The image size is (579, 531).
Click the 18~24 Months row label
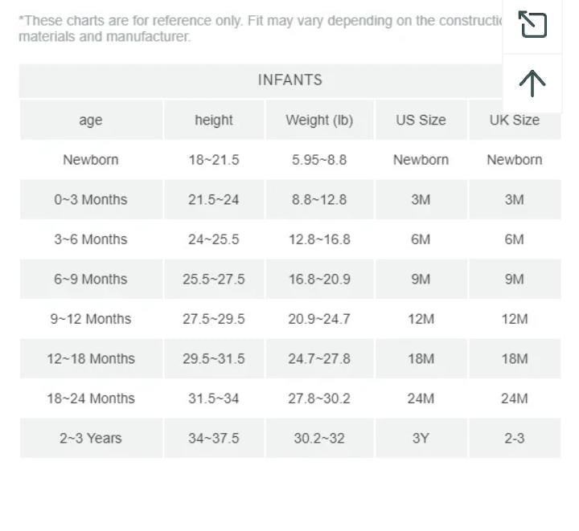pos(91,398)
